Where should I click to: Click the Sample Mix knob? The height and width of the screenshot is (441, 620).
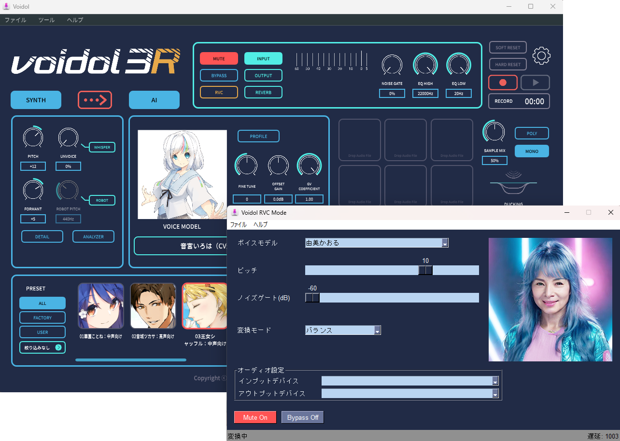pos(494,132)
